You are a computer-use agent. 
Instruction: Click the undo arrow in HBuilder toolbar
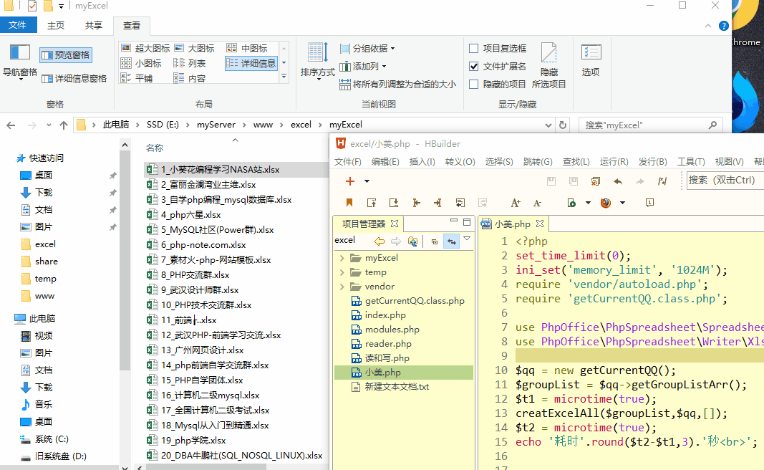(x=618, y=181)
